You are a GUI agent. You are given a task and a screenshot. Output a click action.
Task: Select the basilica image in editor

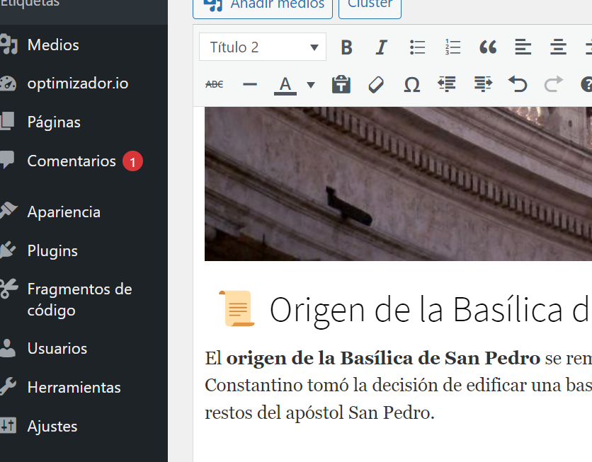pos(398,184)
